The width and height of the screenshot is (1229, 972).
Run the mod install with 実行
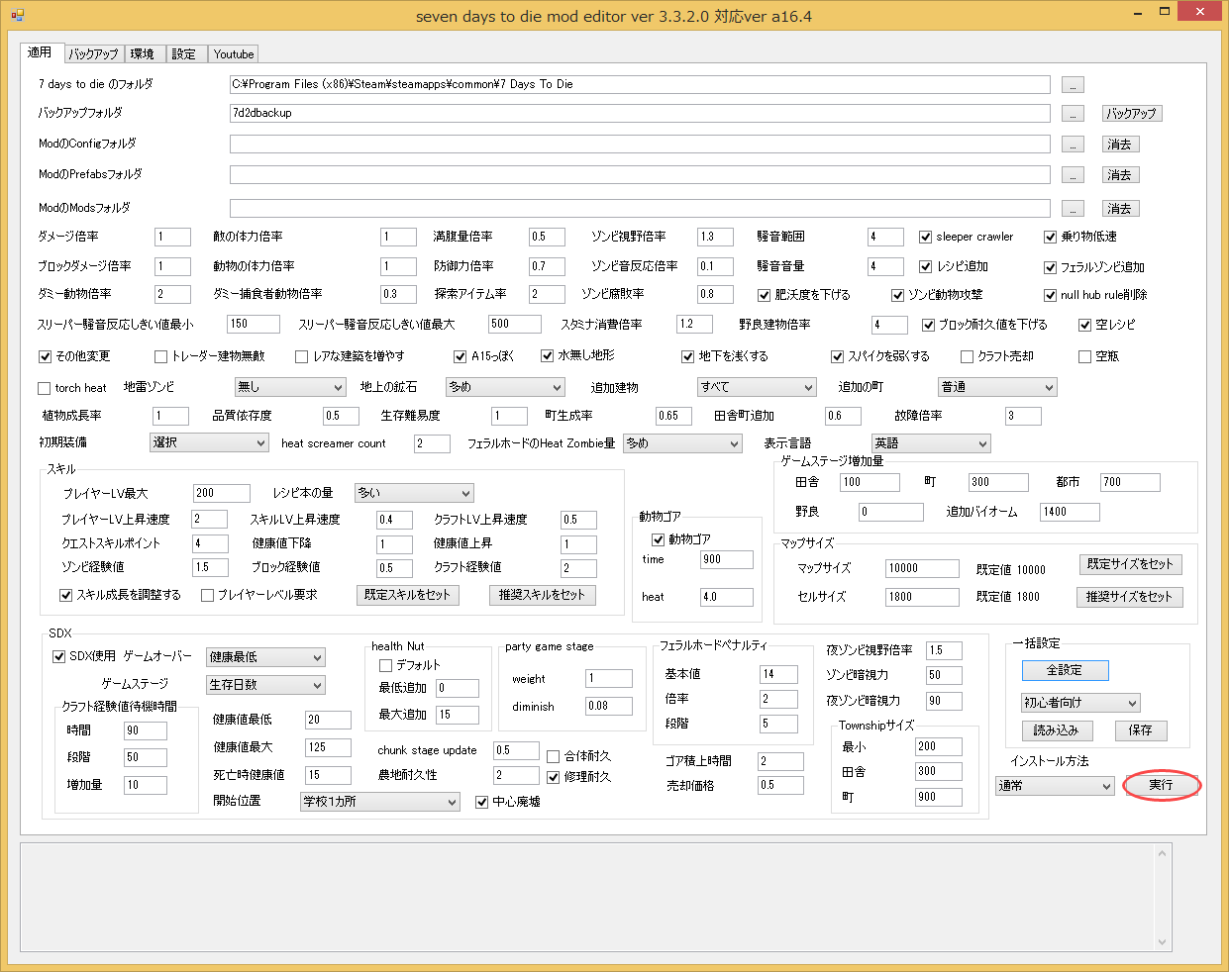pyautogui.click(x=1162, y=785)
